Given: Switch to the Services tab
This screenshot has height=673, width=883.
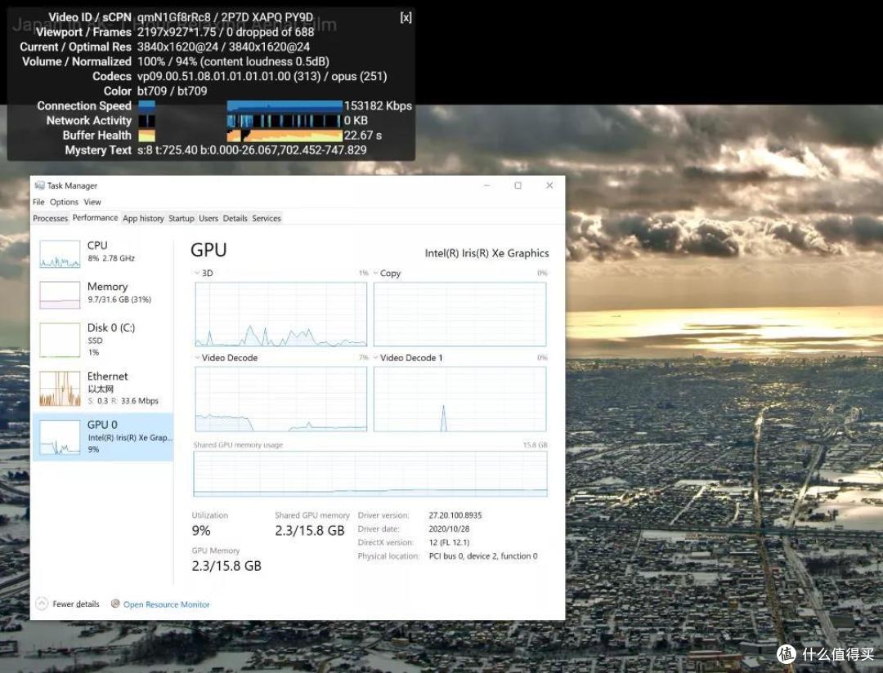Looking at the screenshot, I should (x=267, y=218).
